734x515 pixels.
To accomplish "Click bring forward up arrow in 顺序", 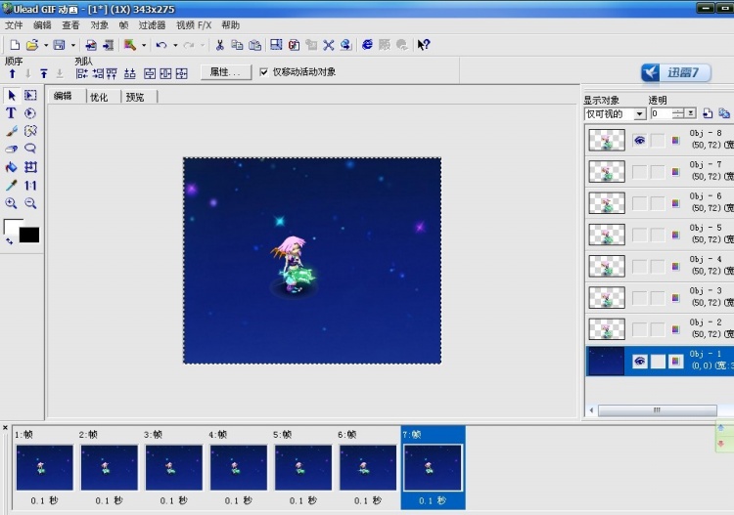I will 12,74.
